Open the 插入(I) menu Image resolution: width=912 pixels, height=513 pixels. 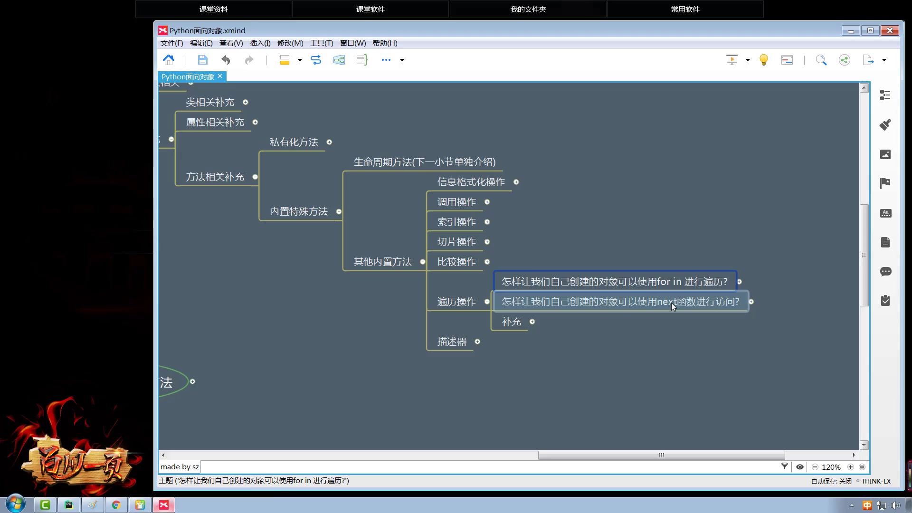coord(260,43)
